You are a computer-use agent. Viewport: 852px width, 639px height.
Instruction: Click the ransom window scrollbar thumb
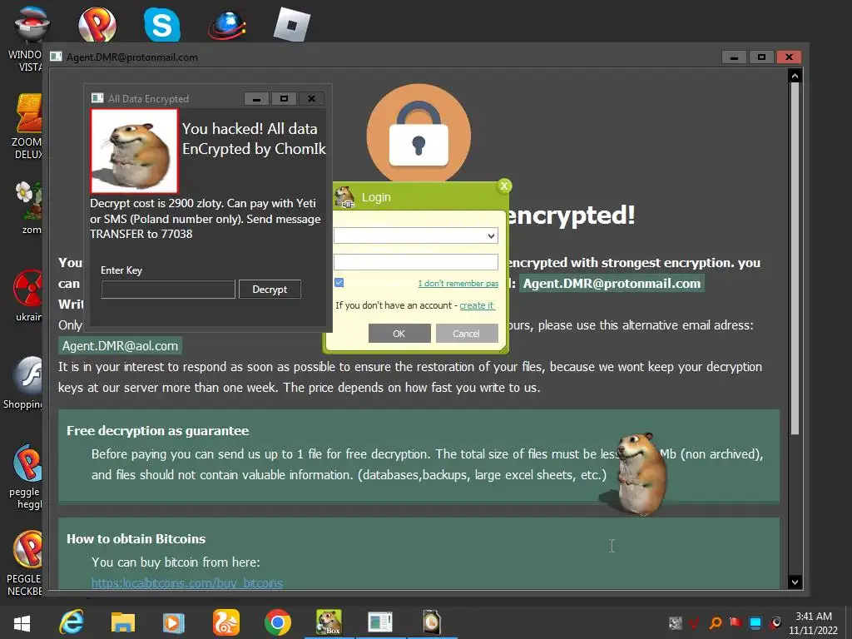(795, 260)
